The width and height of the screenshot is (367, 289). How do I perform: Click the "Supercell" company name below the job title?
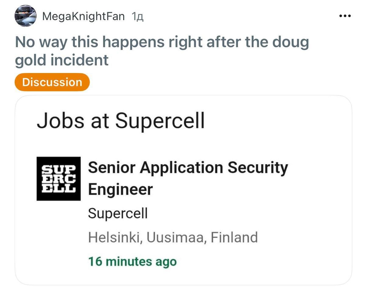[x=118, y=213]
